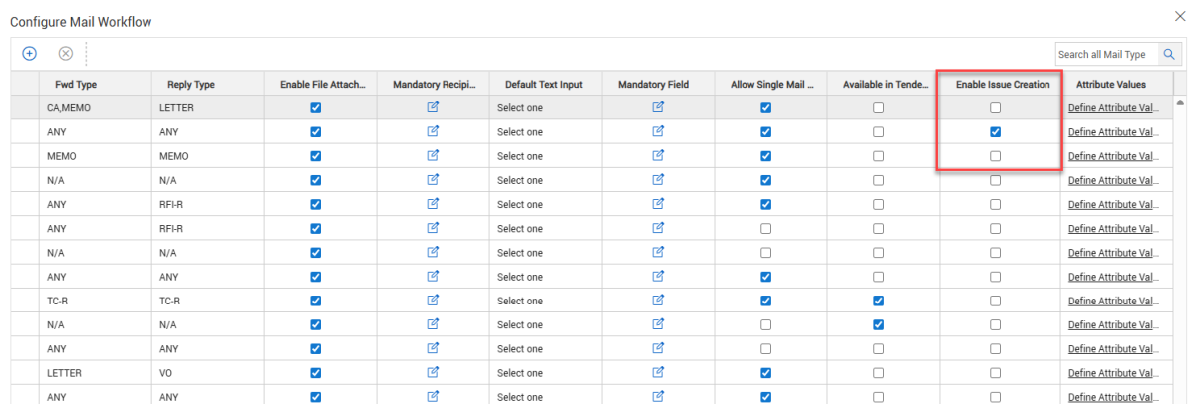The width and height of the screenshot is (1196, 404).
Task: Click Define Attribute Values link in TC-R row
Action: click(x=1112, y=301)
